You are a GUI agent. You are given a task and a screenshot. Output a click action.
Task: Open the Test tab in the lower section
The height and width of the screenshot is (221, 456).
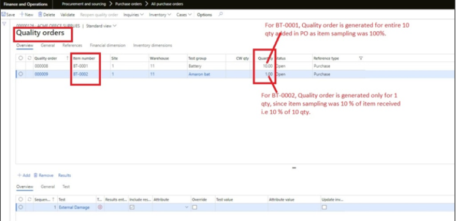[66, 187]
